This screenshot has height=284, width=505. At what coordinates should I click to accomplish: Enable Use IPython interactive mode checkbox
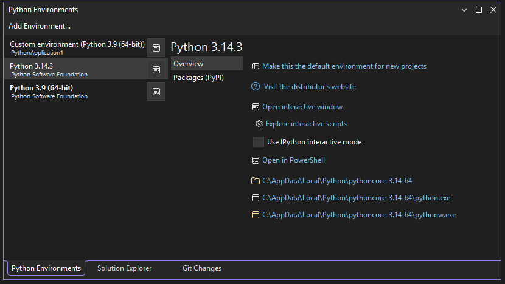259,142
